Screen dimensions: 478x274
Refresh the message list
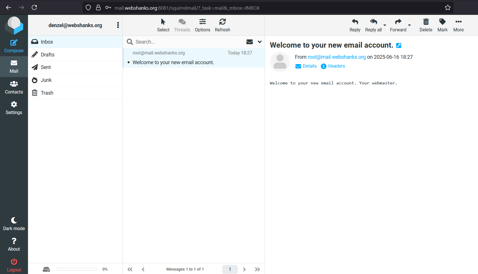[x=222, y=25]
